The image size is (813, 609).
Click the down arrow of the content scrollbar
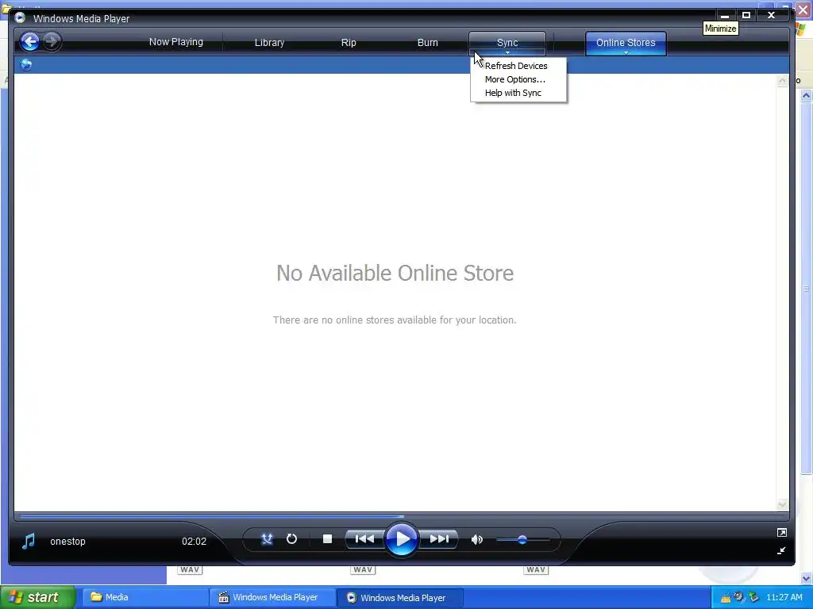782,504
